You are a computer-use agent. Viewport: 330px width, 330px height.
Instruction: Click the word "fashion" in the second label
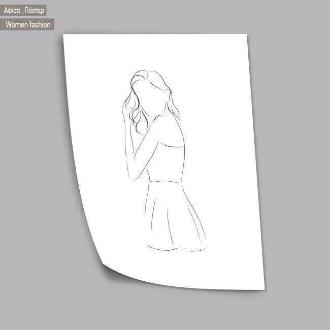point(40,24)
